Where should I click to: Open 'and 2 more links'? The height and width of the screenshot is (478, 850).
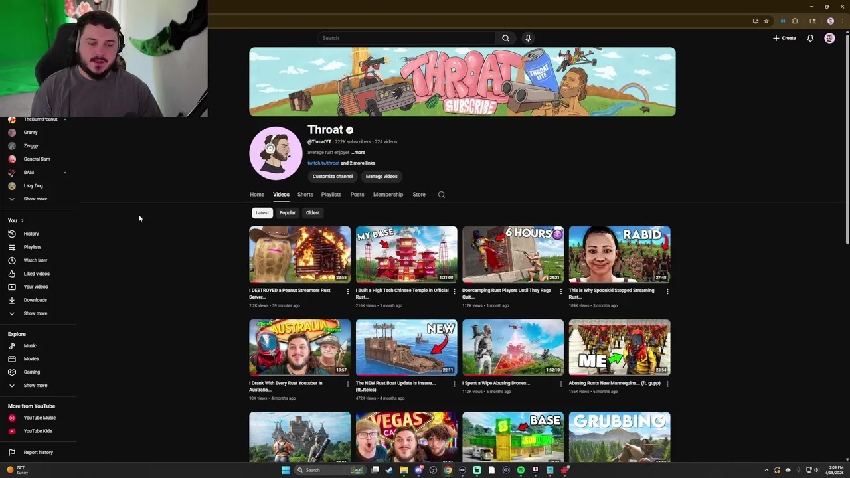point(358,163)
